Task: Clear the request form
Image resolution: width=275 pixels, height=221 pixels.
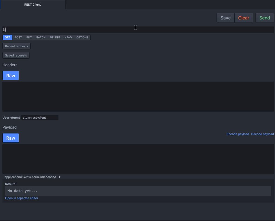Action: (x=244, y=18)
